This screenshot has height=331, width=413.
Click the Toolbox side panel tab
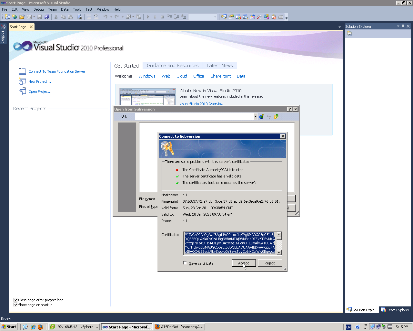[x=3, y=33]
